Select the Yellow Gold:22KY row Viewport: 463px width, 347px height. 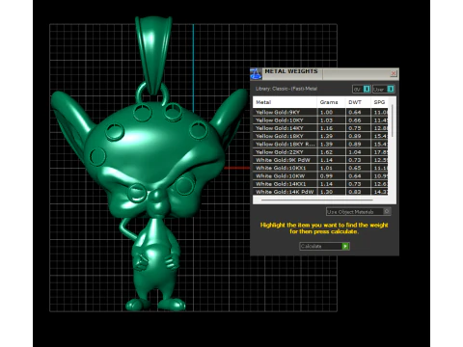321,152
